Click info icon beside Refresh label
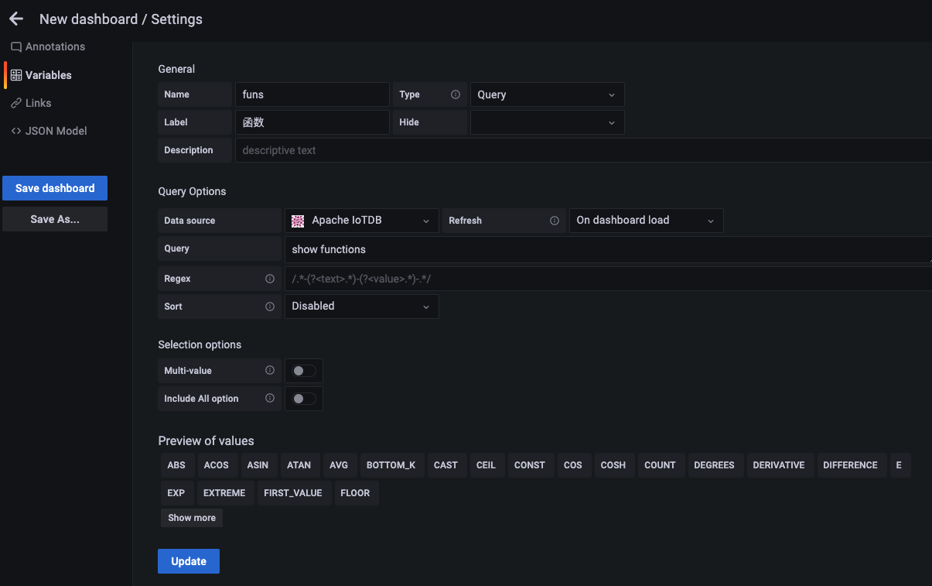Viewport: 932px width, 586px height. [555, 221]
